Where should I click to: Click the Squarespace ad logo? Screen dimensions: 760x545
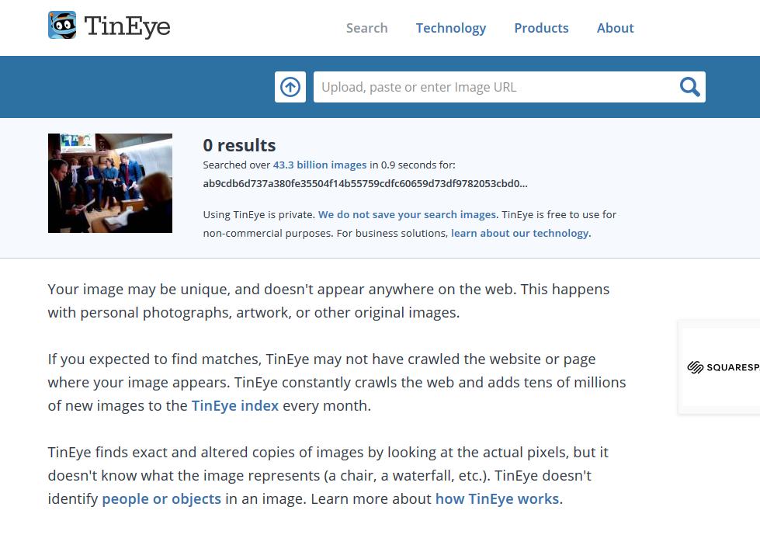[724, 367]
